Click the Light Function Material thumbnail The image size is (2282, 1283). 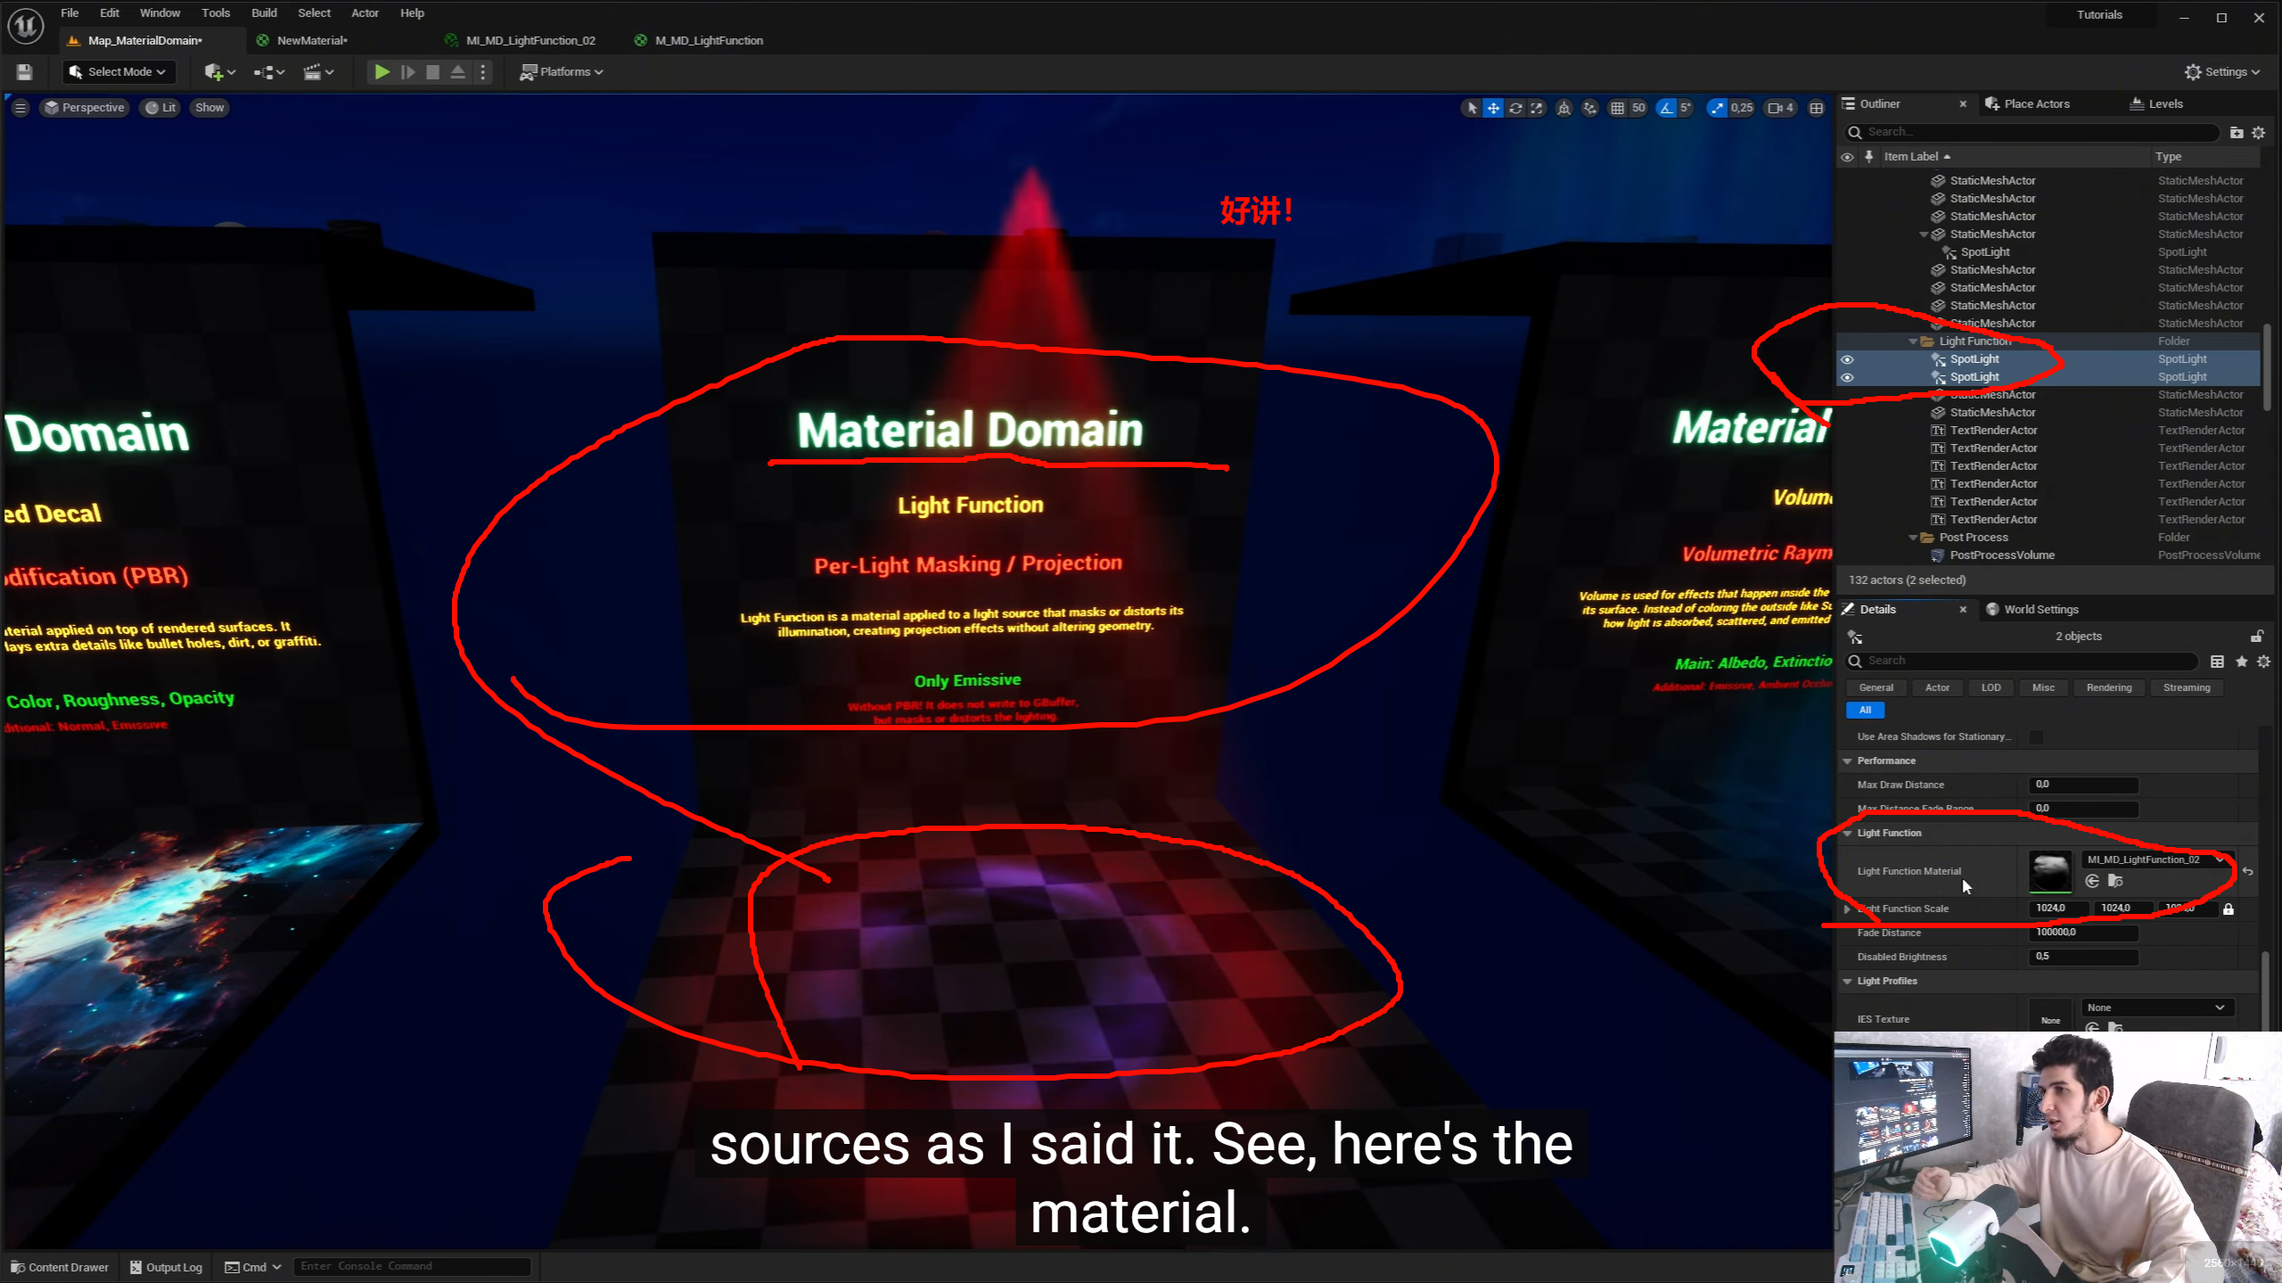point(2049,871)
